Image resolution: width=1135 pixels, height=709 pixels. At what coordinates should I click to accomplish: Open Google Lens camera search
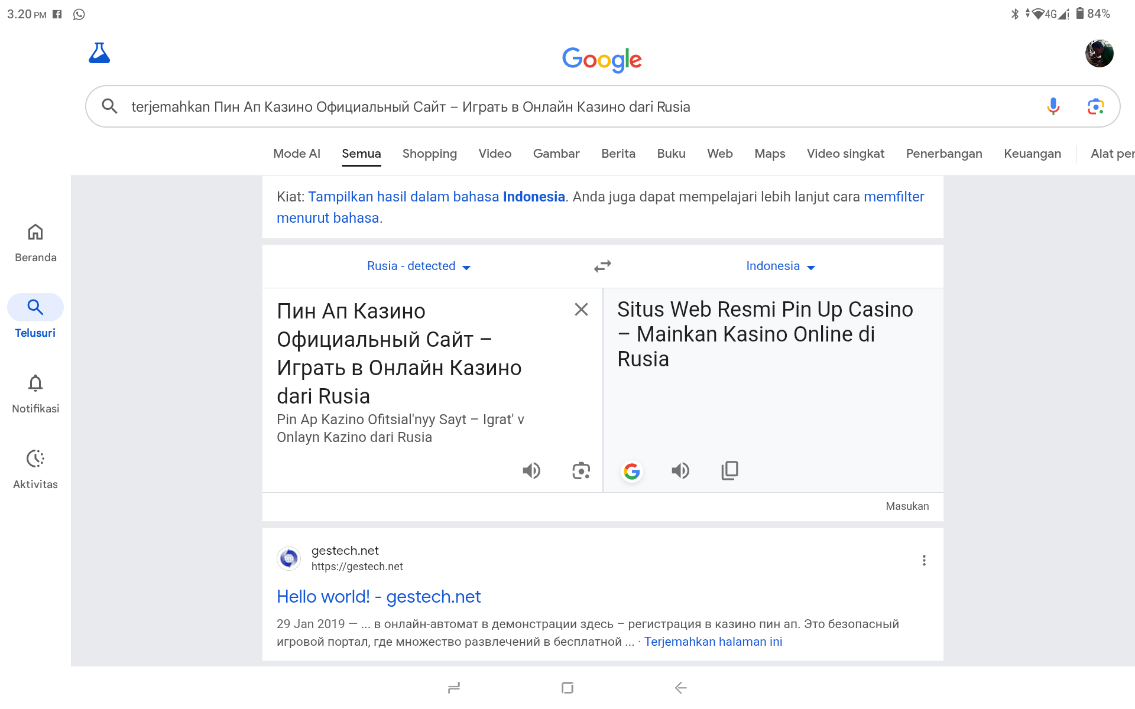point(1095,106)
